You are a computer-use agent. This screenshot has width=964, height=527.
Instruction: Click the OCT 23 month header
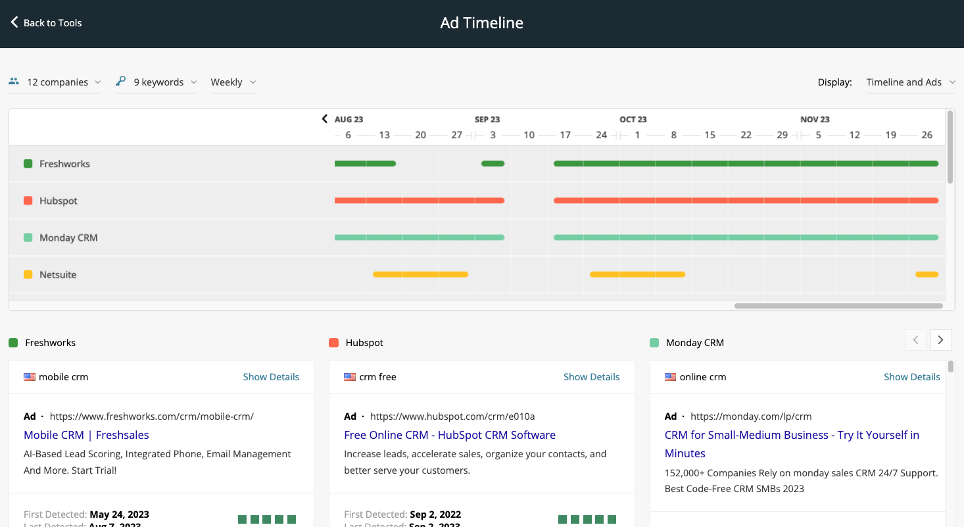pyautogui.click(x=633, y=119)
